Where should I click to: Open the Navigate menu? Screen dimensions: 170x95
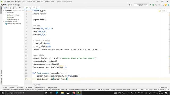coord(18,2)
